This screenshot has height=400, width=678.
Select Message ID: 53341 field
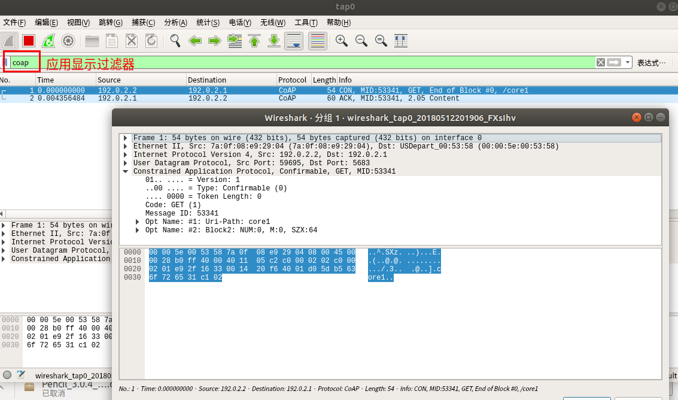181,213
